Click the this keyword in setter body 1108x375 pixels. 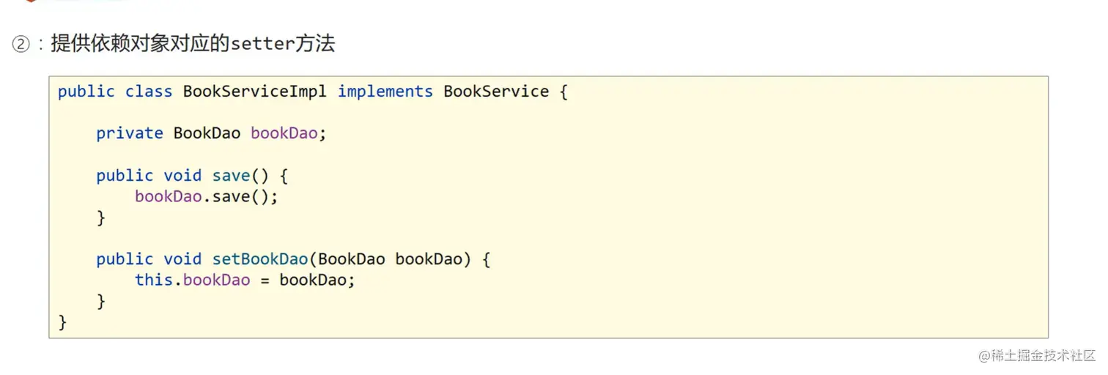tap(153, 280)
